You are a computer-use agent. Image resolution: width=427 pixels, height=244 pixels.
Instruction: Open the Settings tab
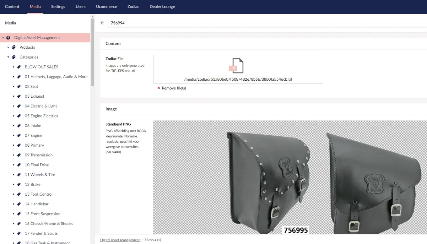coord(58,7)
